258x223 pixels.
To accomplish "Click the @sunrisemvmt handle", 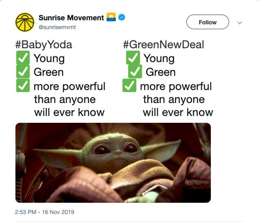I will [x=57, y=27].
